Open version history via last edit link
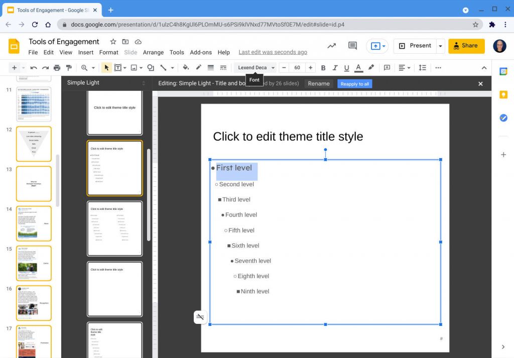The image size is (514, 358). tap(273, 52)
